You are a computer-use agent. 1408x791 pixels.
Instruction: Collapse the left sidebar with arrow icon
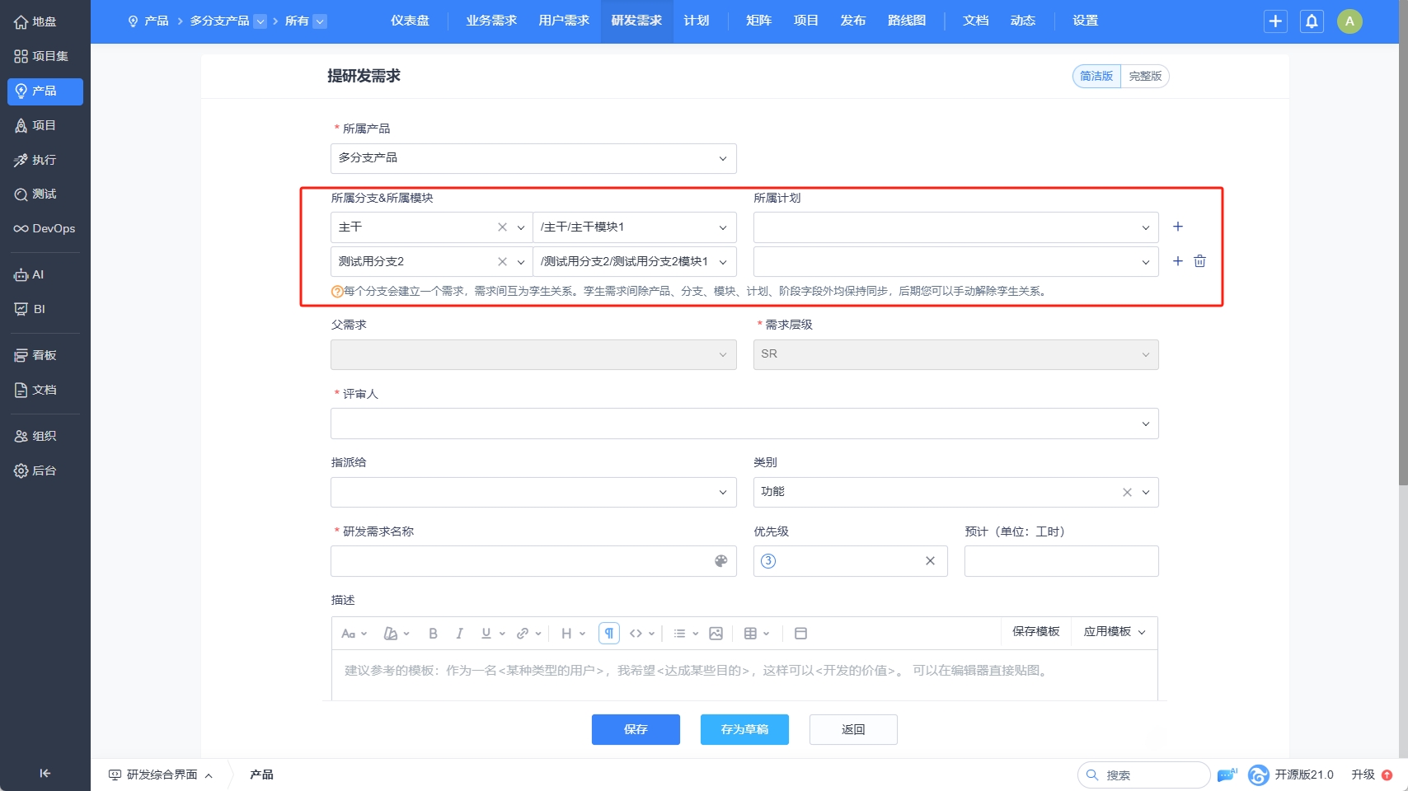tap(45, 773)
